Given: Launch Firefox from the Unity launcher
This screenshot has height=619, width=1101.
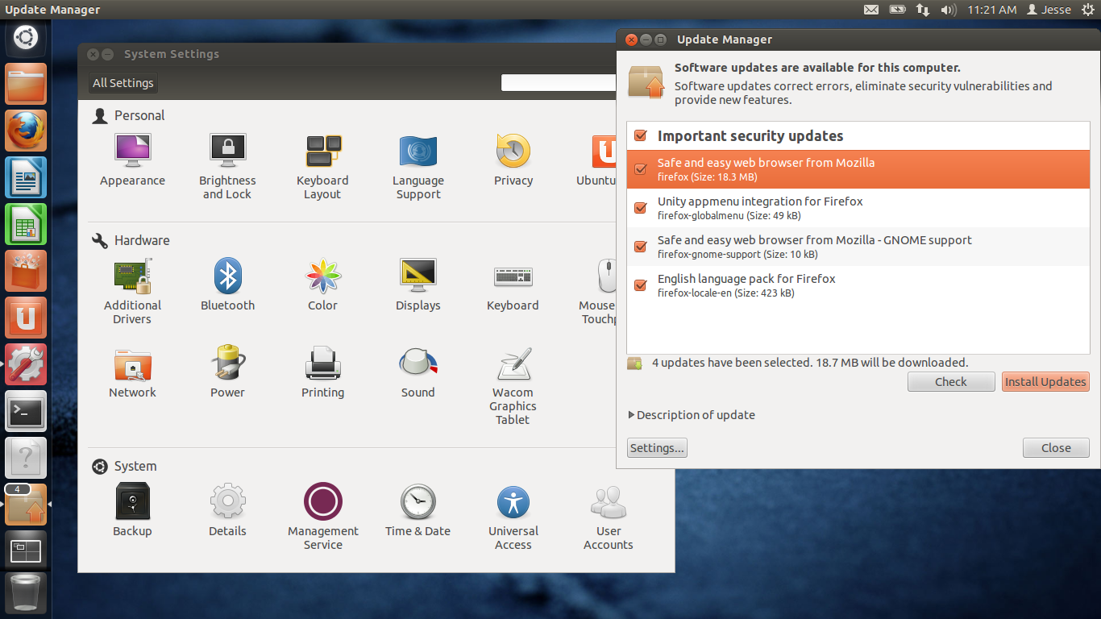Looking at the screenshot, I should (26, 131).
